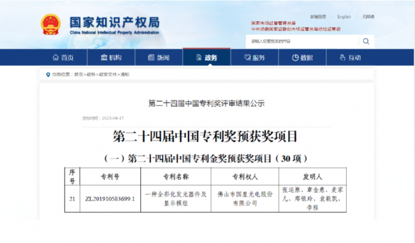Open the 服务 services tab
Viewport: 415px width, 243px height.
pyautogui.click(x=255, y=57)
